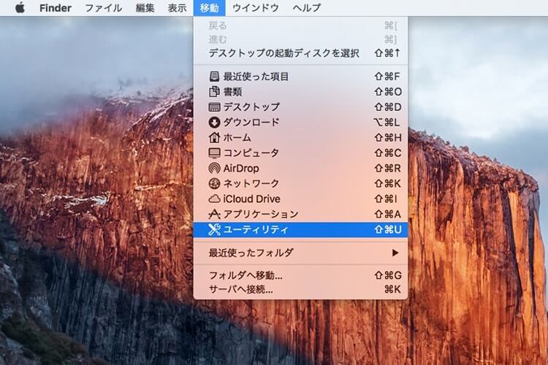Open the Apple menu logo

pos(20,8)
